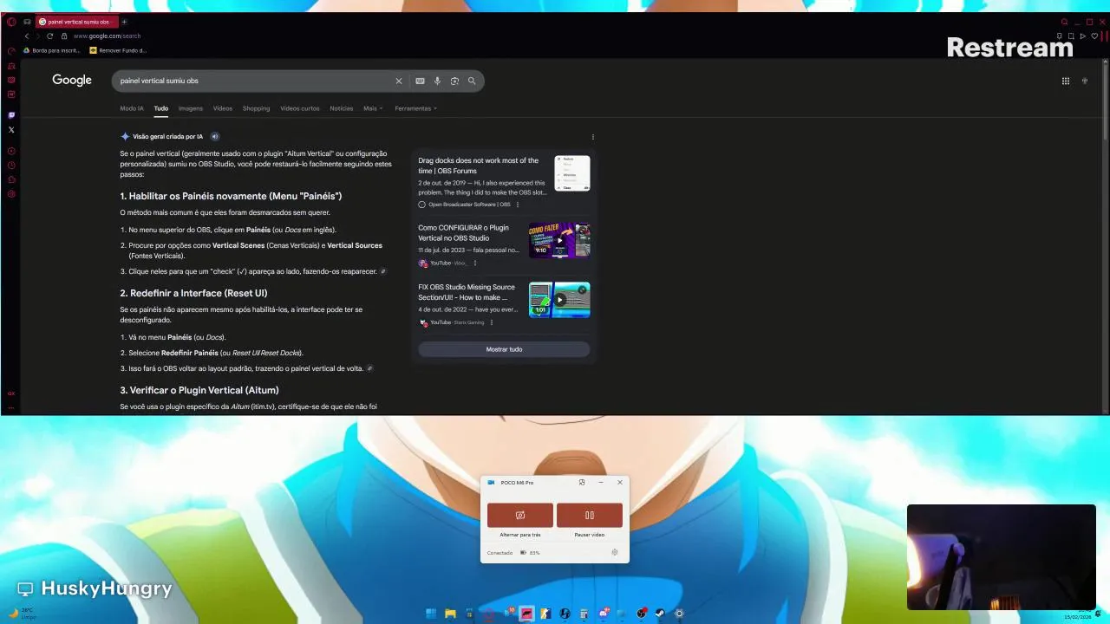
Task: Click the '2. Redefinir a Interface (Reset UI)' heading
Action: [x=193, y=293]
